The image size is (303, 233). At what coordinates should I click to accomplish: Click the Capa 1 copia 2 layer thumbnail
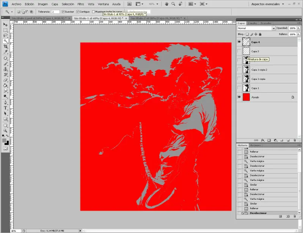(246, 70)
